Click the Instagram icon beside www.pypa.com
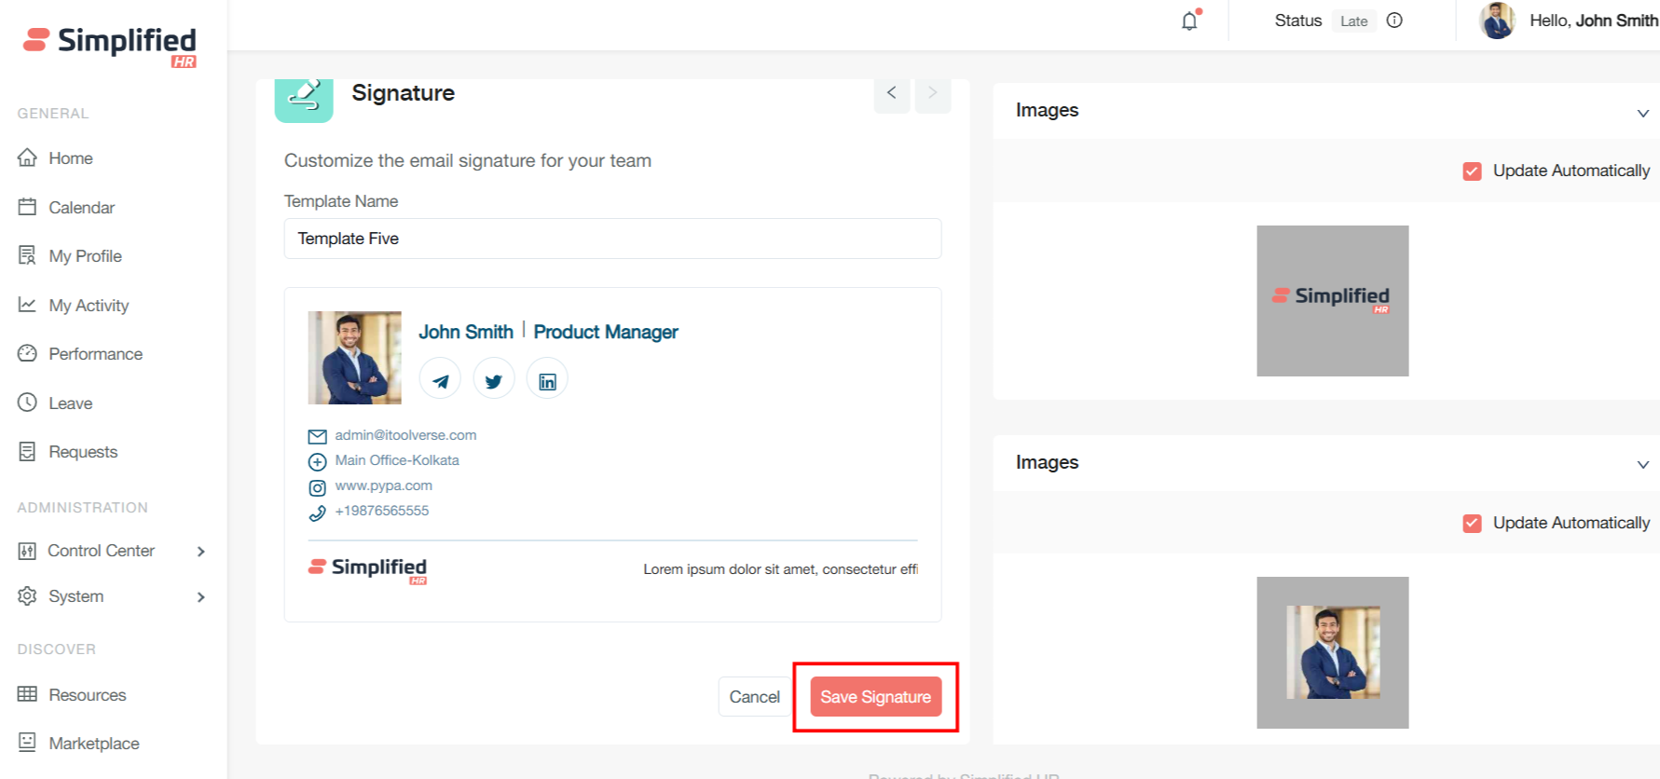1660x779 pixels. coord(317,487)
